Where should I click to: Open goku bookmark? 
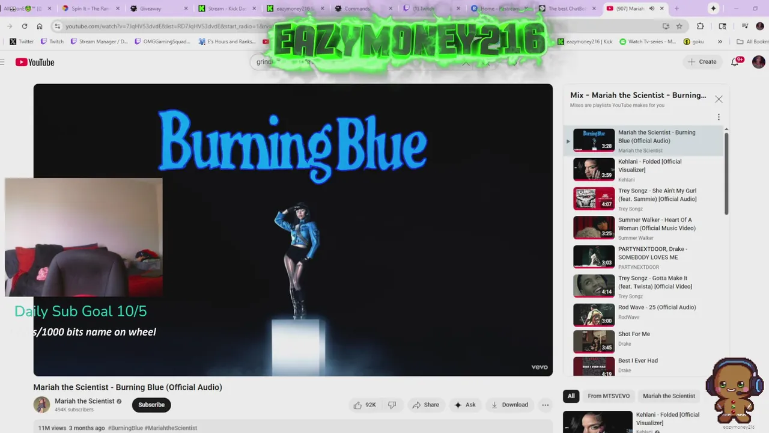click(x=693, y=41)
